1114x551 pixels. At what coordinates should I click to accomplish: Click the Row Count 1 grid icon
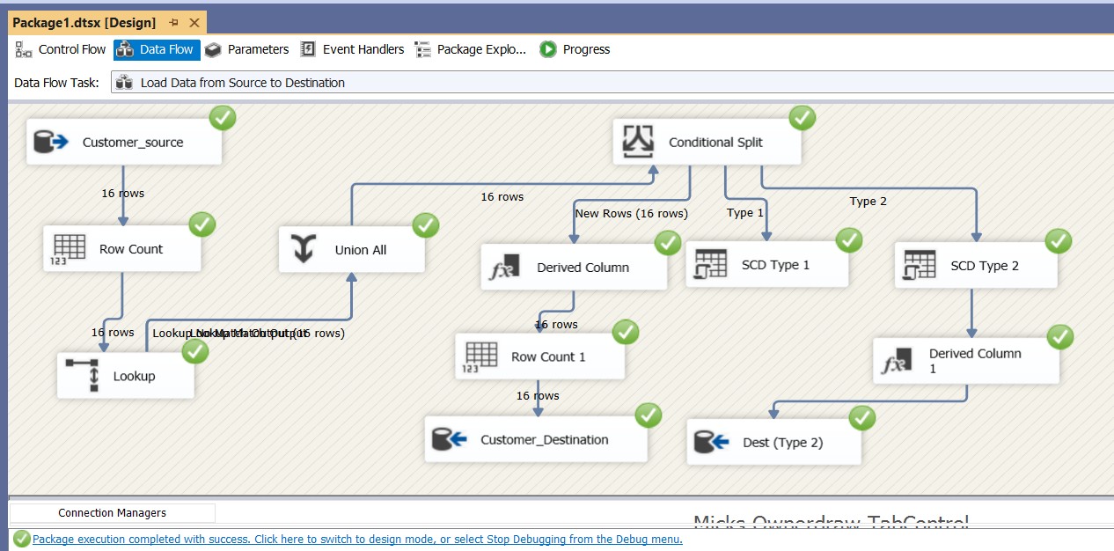[x=480, y=356]
